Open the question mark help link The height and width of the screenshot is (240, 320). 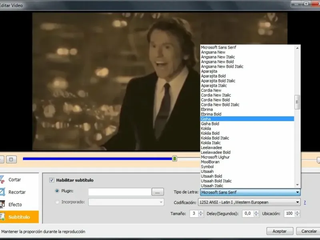pos(304,202)
